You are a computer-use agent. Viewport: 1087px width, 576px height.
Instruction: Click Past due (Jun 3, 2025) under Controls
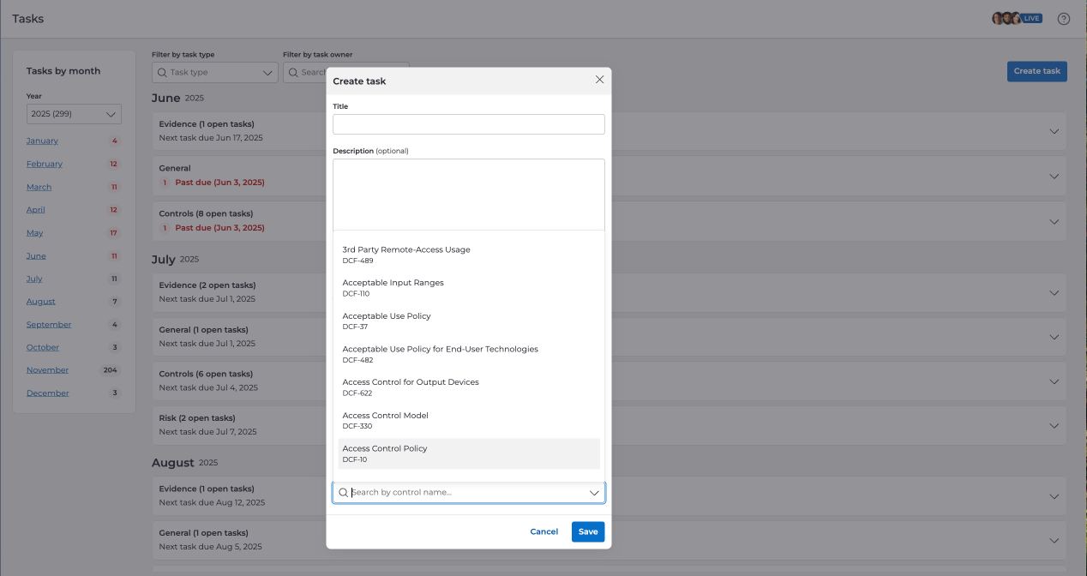coord(219,228)
